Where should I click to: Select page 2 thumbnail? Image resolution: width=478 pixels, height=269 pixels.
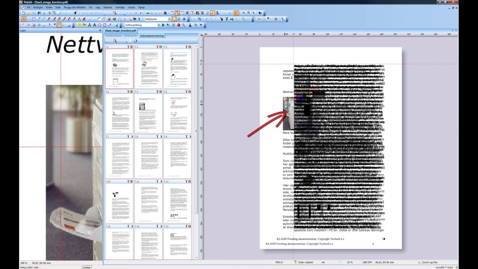point(148,68)
